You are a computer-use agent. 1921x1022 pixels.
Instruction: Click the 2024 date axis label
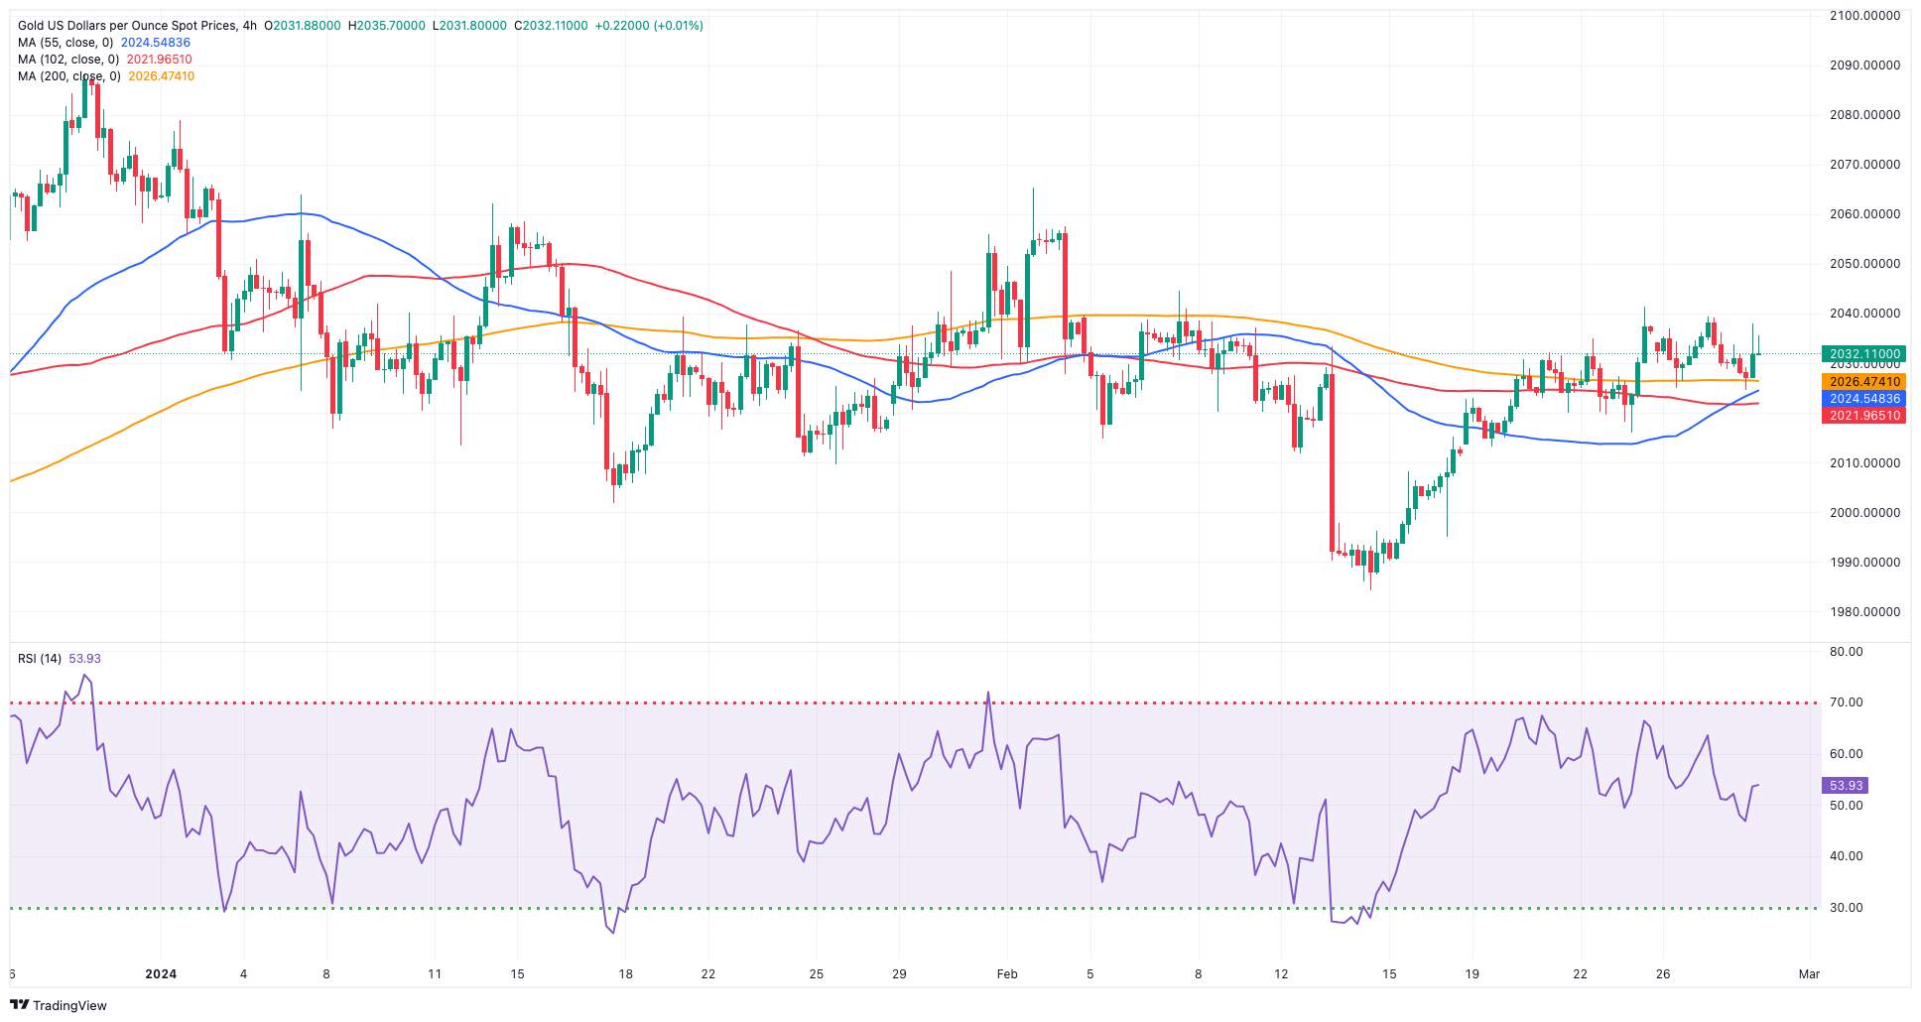pyautogui.click(x=161, y=974)
